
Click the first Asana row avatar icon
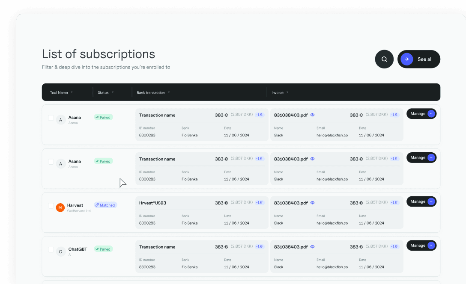coord(60,120)
